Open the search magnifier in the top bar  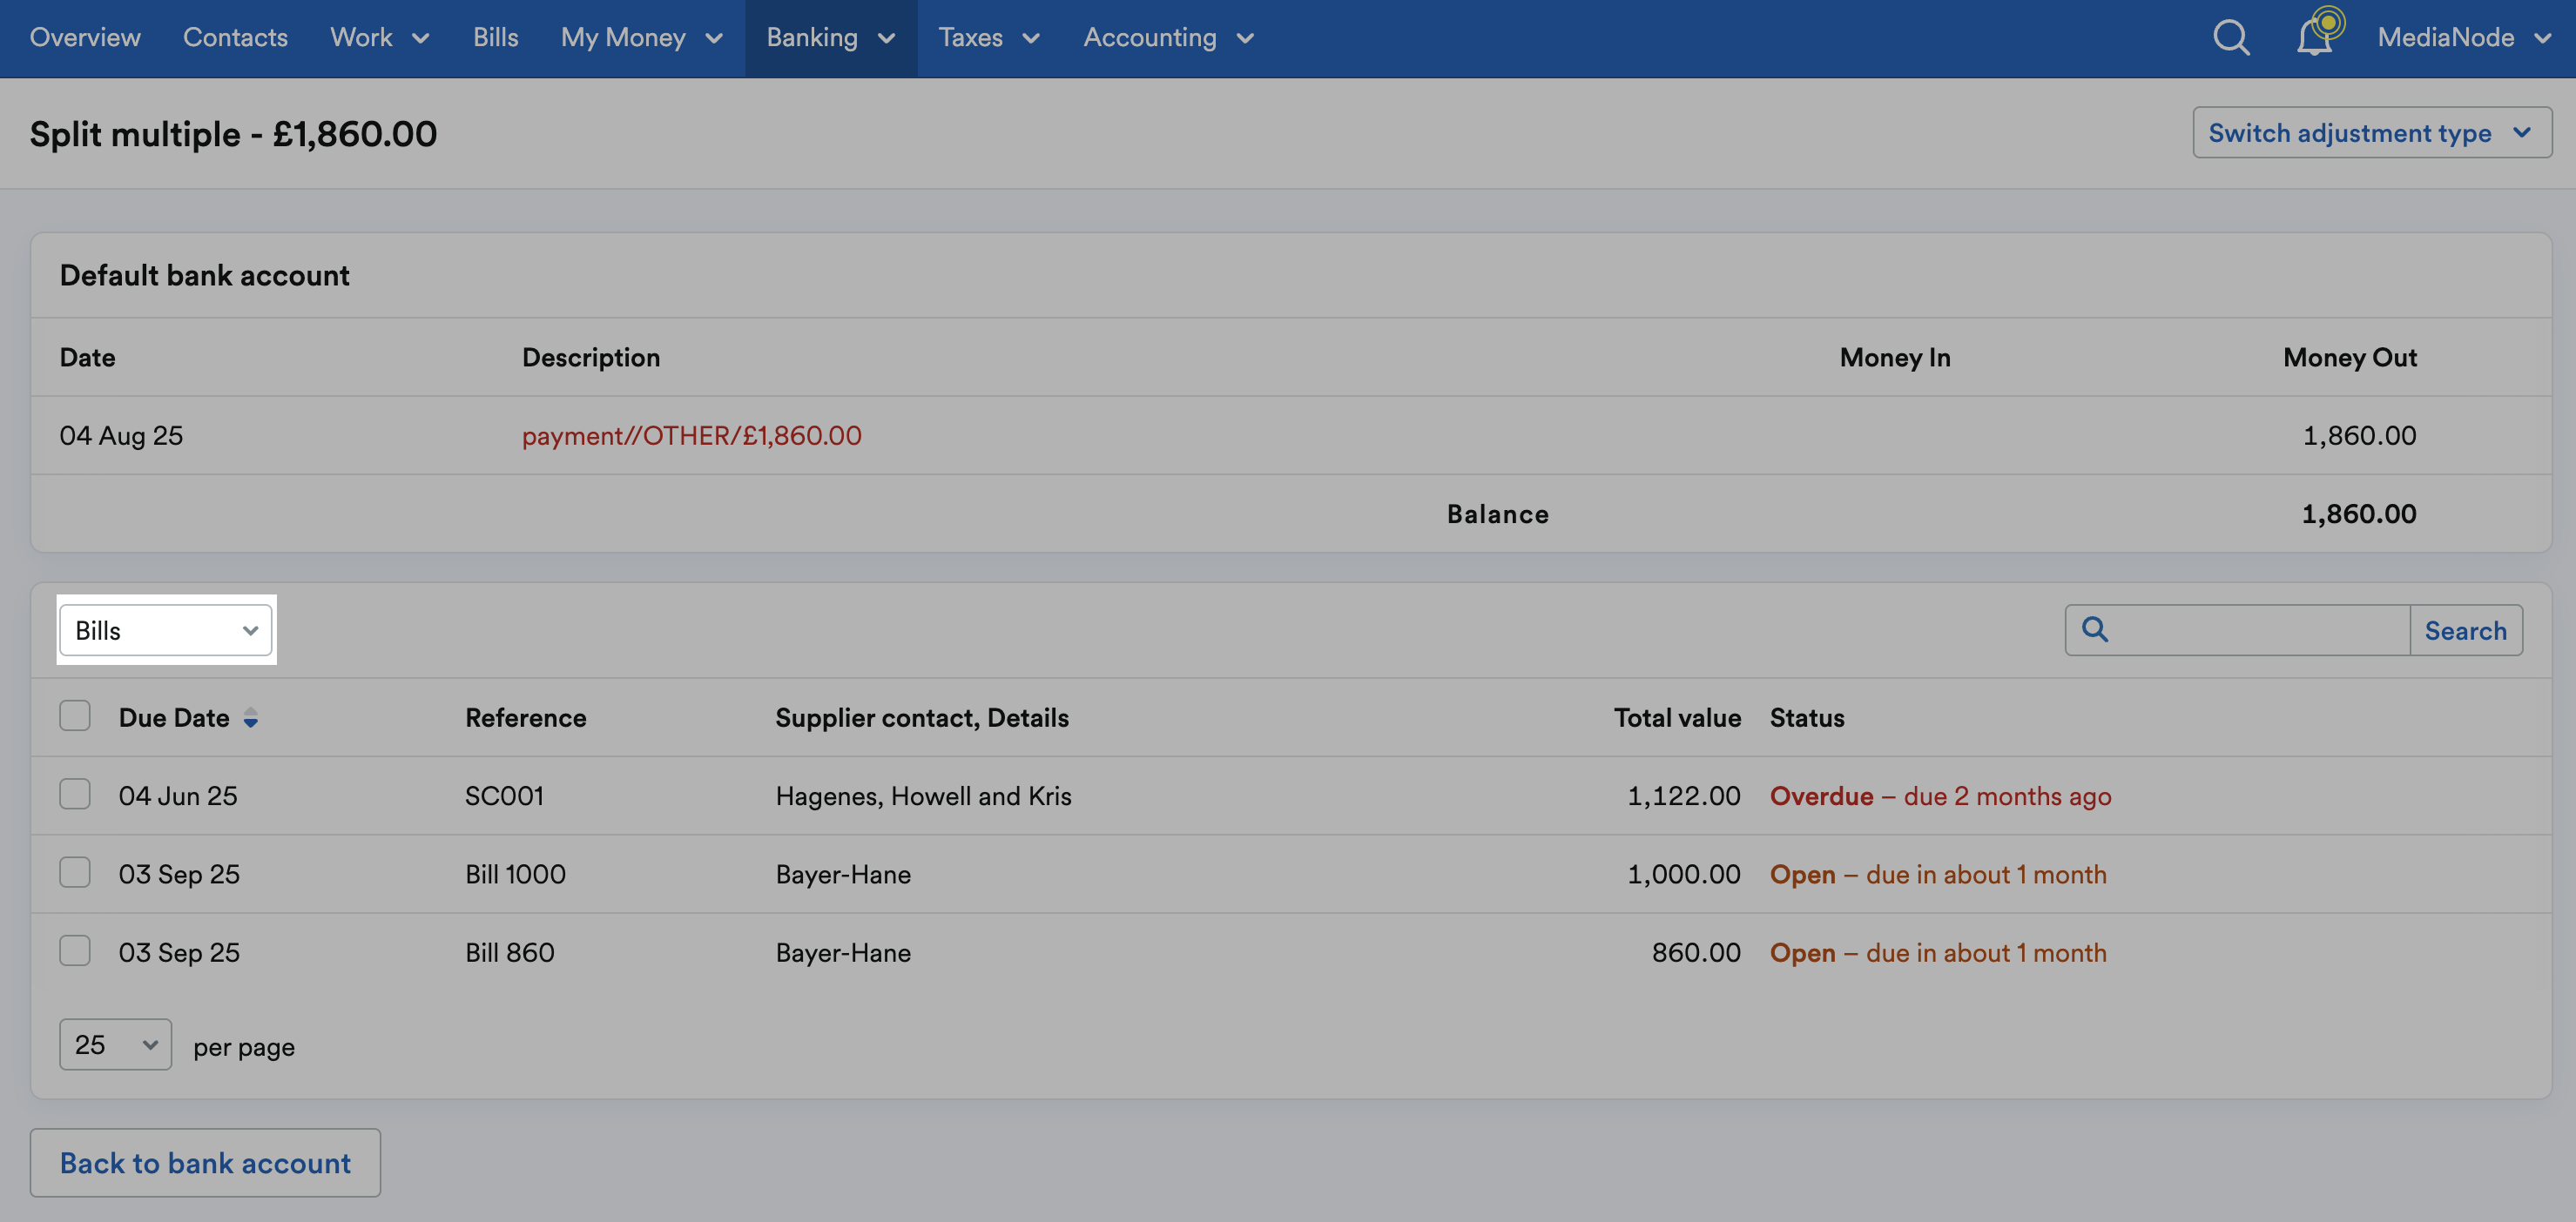(2230, 38)
